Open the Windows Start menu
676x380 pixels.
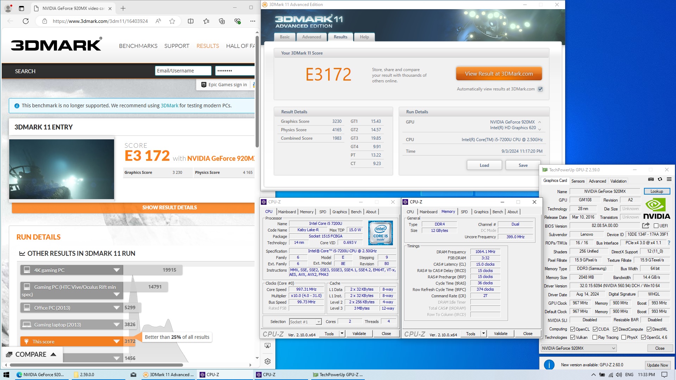click(6, 375)
